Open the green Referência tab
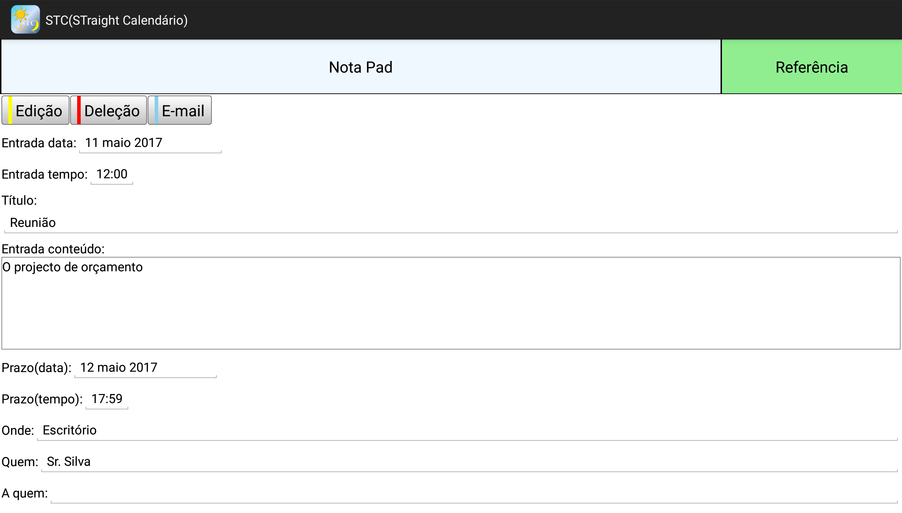Viewport: 902px width, 513px height. (811, 67)
